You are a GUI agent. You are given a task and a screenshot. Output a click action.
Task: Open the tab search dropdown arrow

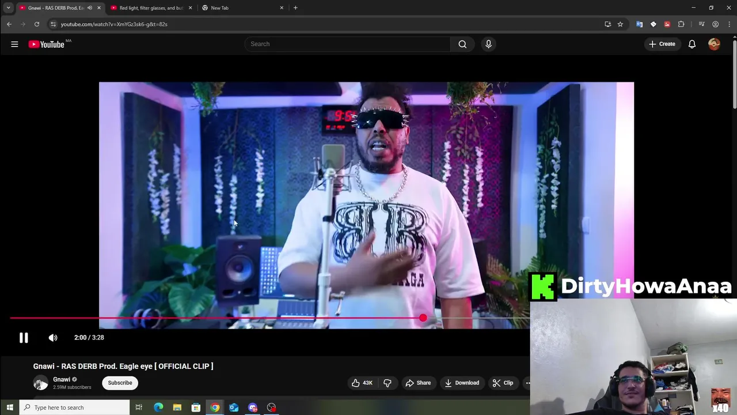(8, 8)
